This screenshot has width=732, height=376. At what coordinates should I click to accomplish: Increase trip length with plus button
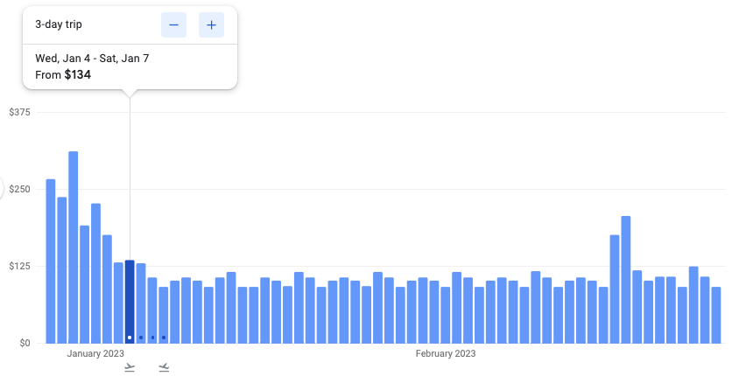(211, 25)
